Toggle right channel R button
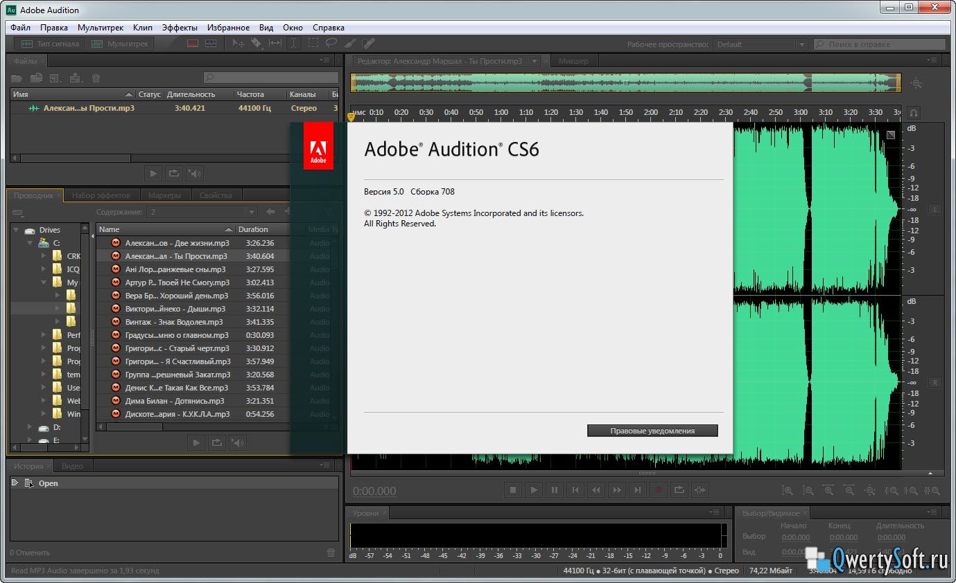The width and height of the screenshot is (956, 583). pyautogui.click(x=935, y=382)
